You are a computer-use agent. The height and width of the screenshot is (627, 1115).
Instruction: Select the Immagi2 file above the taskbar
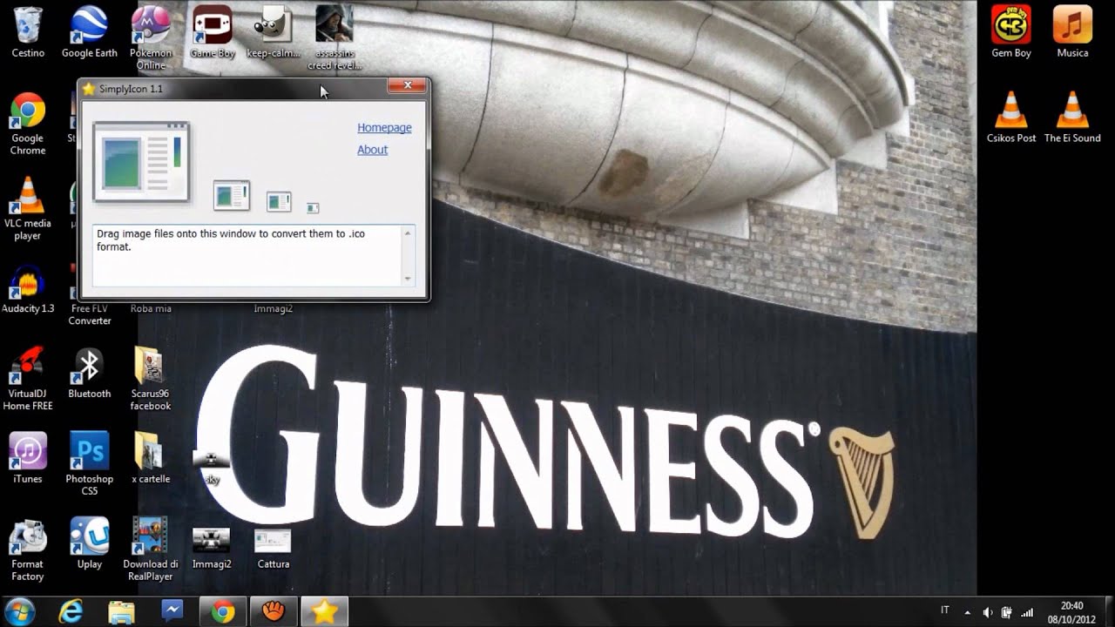(212, 548)
